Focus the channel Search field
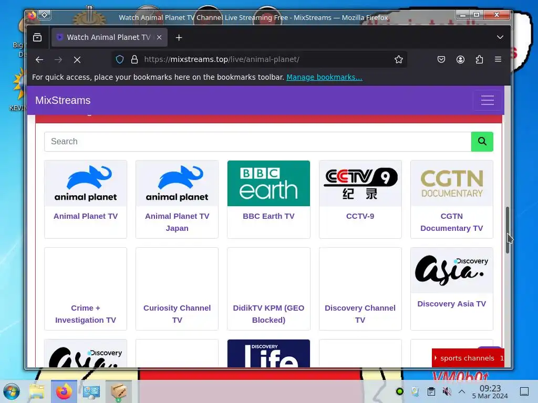The image size is (538, 403). 257,142
